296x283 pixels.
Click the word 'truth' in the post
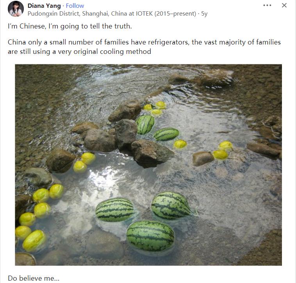click(123, 26)
